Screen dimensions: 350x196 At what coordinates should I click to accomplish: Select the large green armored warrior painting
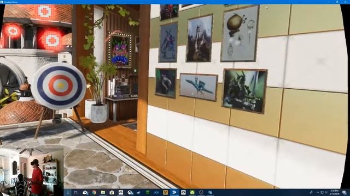244,91
